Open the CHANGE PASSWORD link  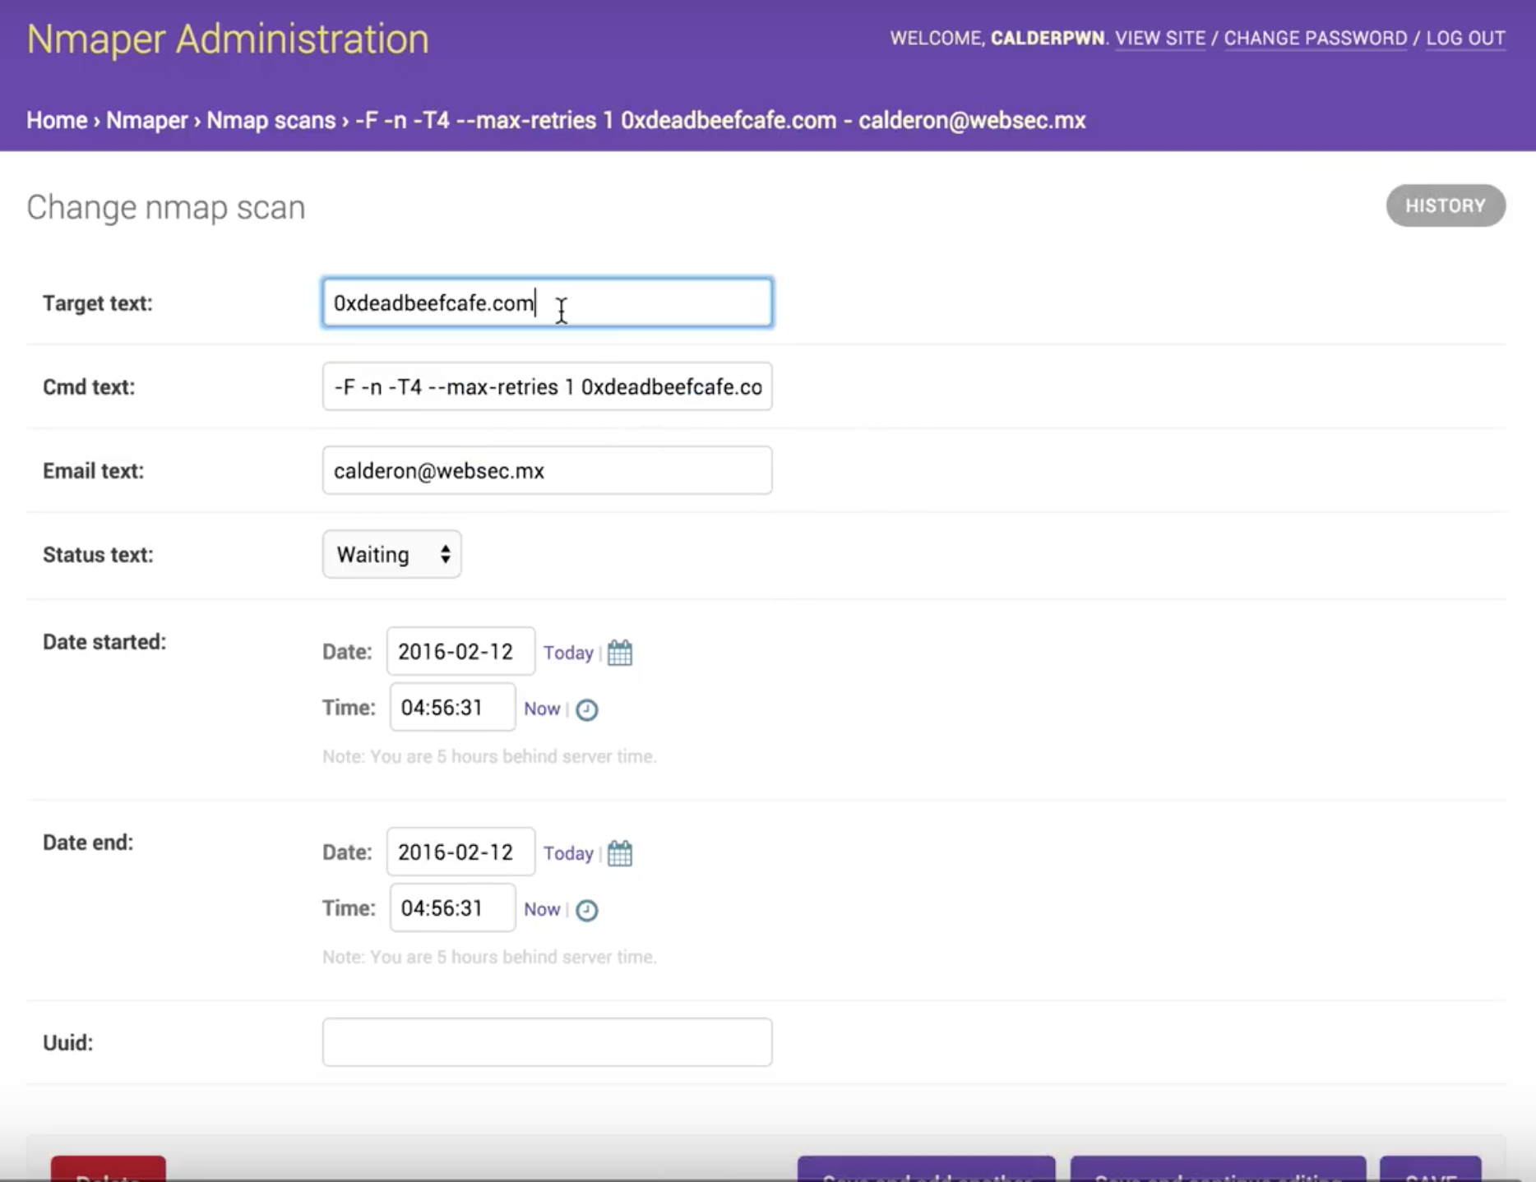[1316, 39]
